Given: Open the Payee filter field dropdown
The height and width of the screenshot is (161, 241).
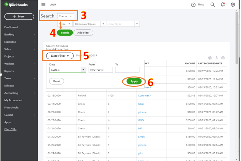Looking at the screenshot, I should tap(65, 24).
